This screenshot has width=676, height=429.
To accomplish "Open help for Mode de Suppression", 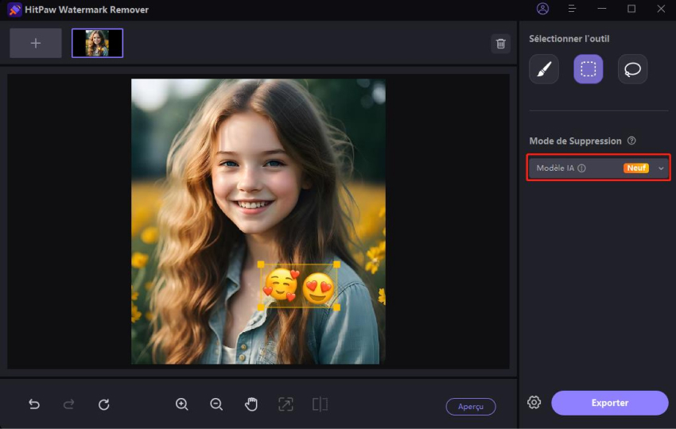I will [x=631, y=141].
